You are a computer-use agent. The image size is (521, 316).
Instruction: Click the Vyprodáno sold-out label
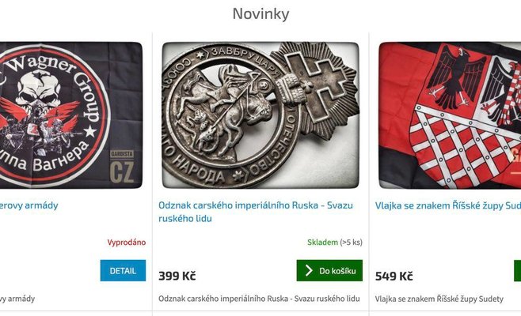[x=127, y=243]
